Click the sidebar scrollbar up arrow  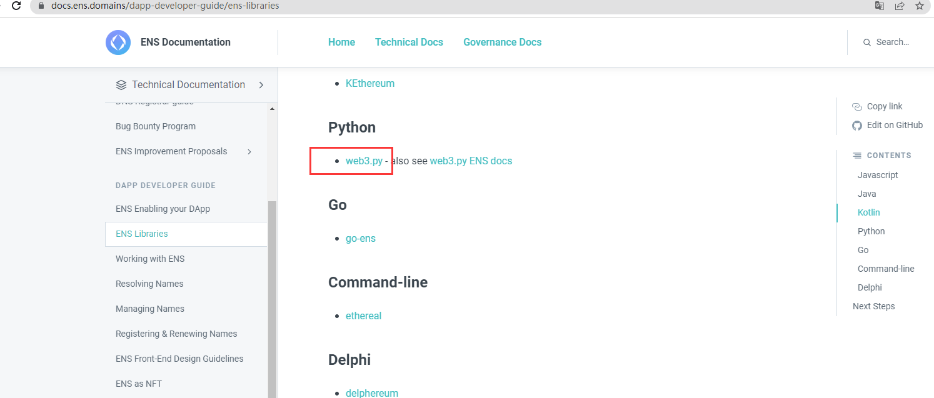coord(272,109)
